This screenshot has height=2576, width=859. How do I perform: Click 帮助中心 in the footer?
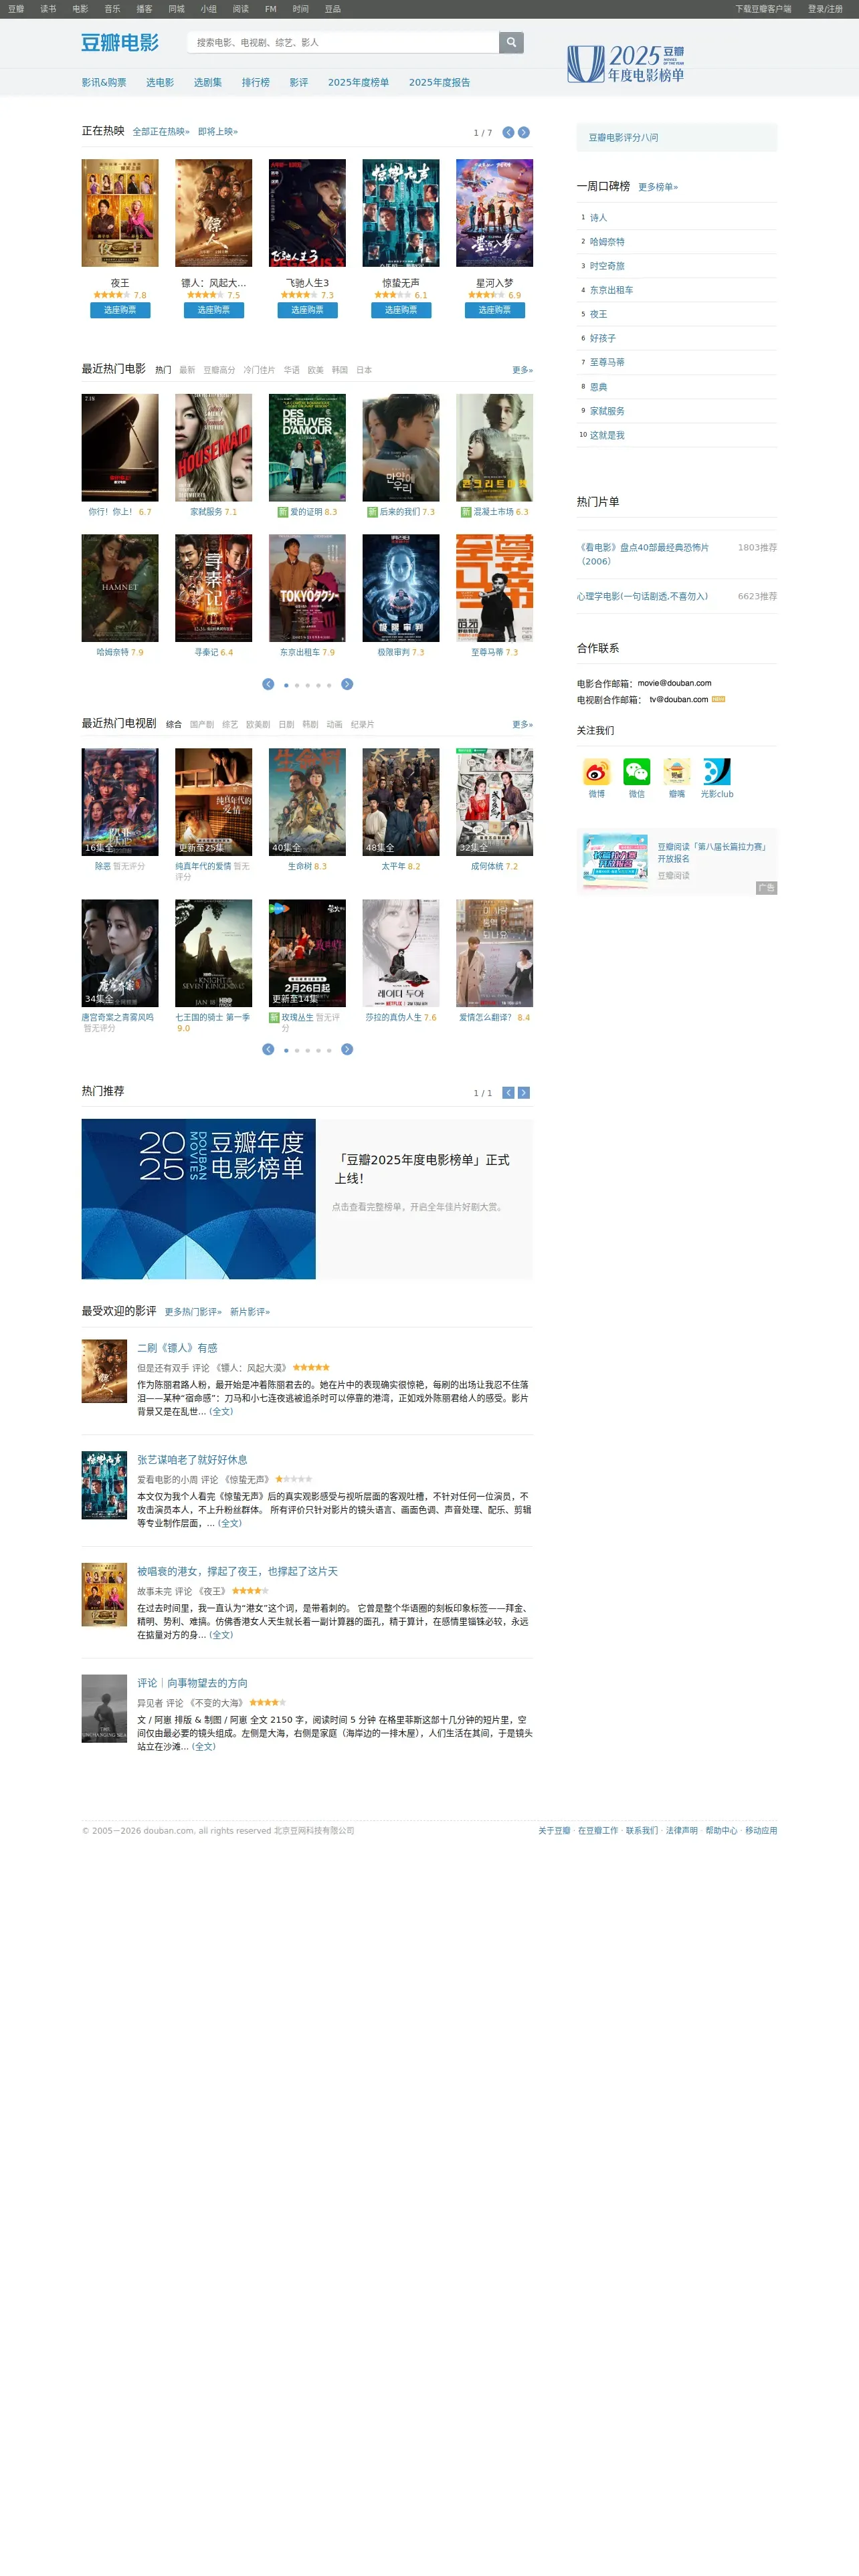tap(721, 1831)
